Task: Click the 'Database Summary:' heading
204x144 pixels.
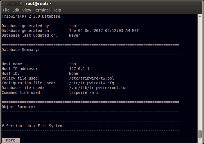Action: click(x=21, y=50)
